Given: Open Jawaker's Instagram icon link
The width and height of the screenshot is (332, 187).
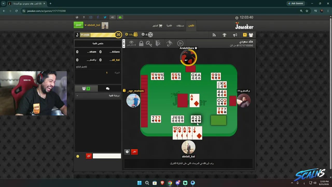Looking at the screenshot, I should (91, 17).
